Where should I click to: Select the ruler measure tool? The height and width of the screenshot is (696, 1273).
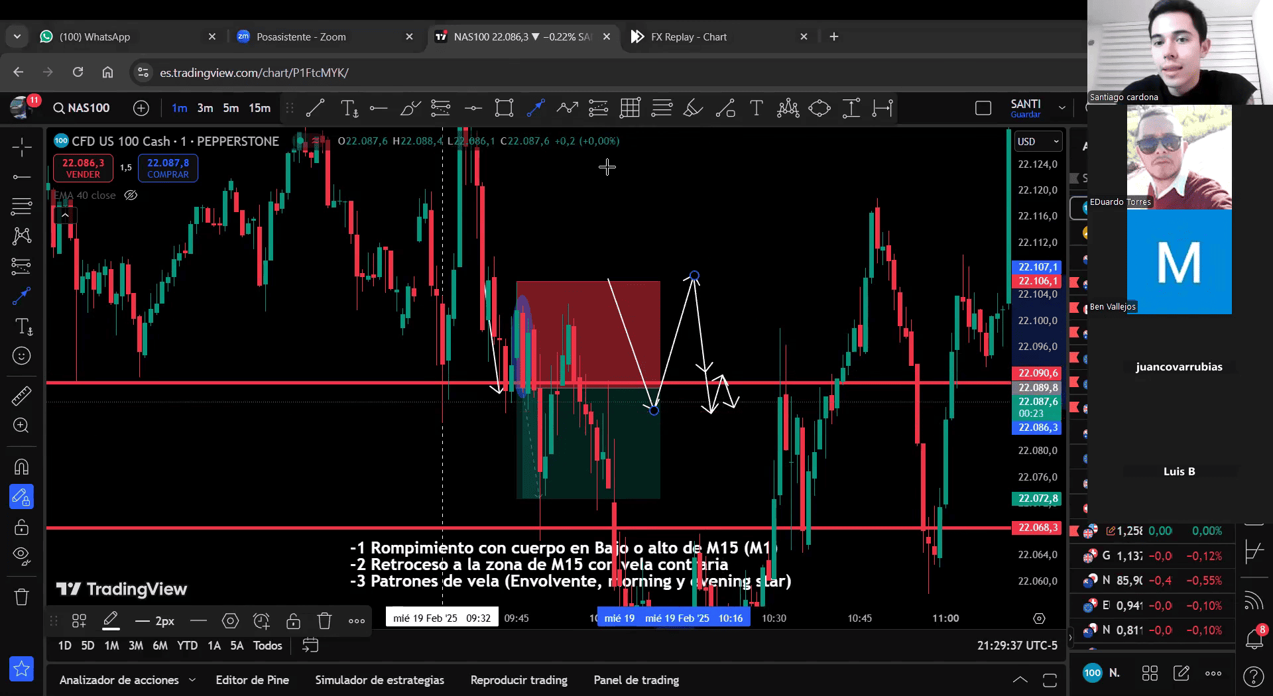point(21,396)
